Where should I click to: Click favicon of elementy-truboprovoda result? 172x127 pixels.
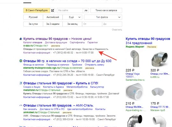click(21, 61)
